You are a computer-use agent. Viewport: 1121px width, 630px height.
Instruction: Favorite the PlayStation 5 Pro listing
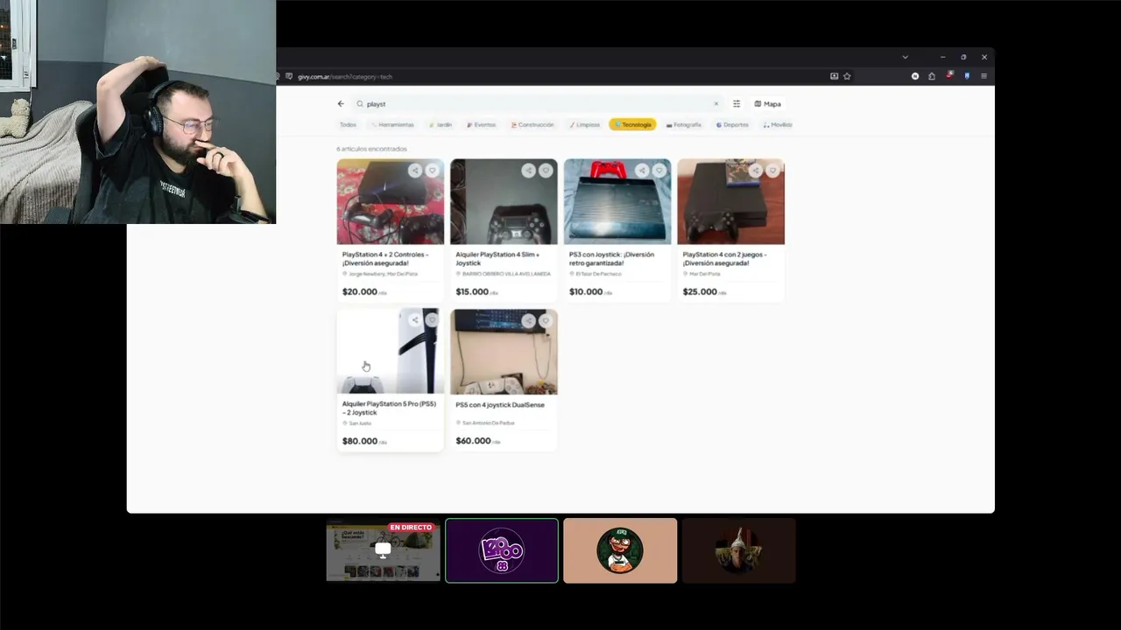point(432,320)
